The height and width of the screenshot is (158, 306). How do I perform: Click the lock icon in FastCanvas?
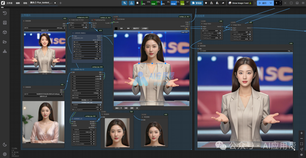click(186, 29)
